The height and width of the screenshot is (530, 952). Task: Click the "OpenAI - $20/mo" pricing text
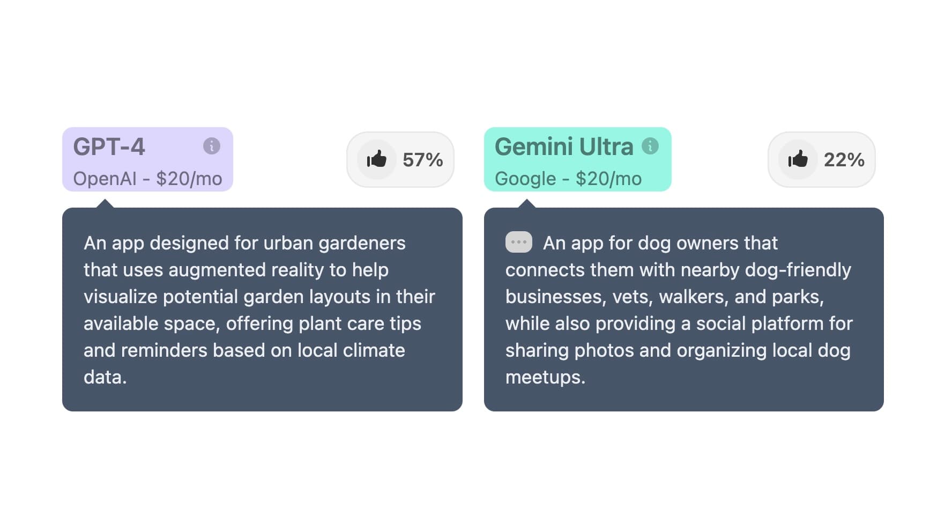click(x=147, y=179)
